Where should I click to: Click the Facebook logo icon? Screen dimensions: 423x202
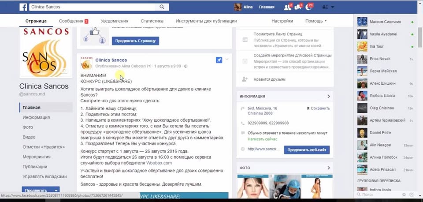pyautogui.click(x=23, y=7)
